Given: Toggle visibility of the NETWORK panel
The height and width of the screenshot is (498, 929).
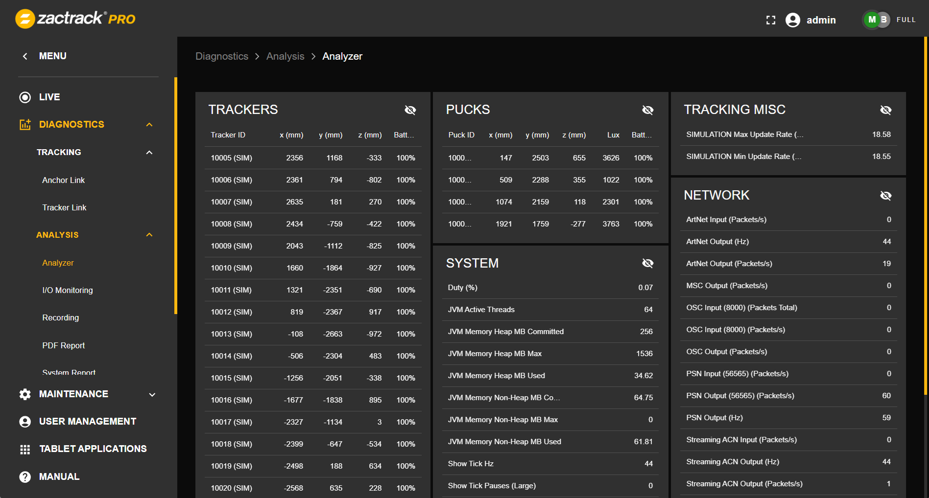Looking at the screenshot, I should [x=886, y=195].
